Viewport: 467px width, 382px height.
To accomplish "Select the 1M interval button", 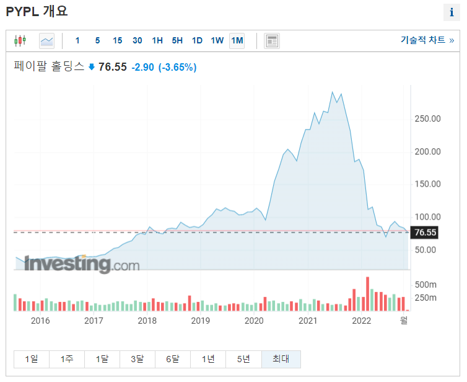I will 237,40.
